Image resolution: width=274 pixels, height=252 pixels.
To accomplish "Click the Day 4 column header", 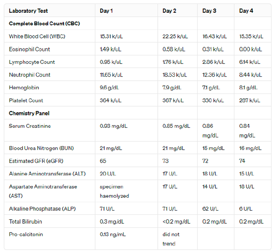I will tap(246, 11).
